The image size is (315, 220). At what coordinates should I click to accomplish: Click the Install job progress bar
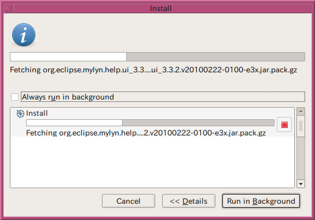(x=150, y=123)
